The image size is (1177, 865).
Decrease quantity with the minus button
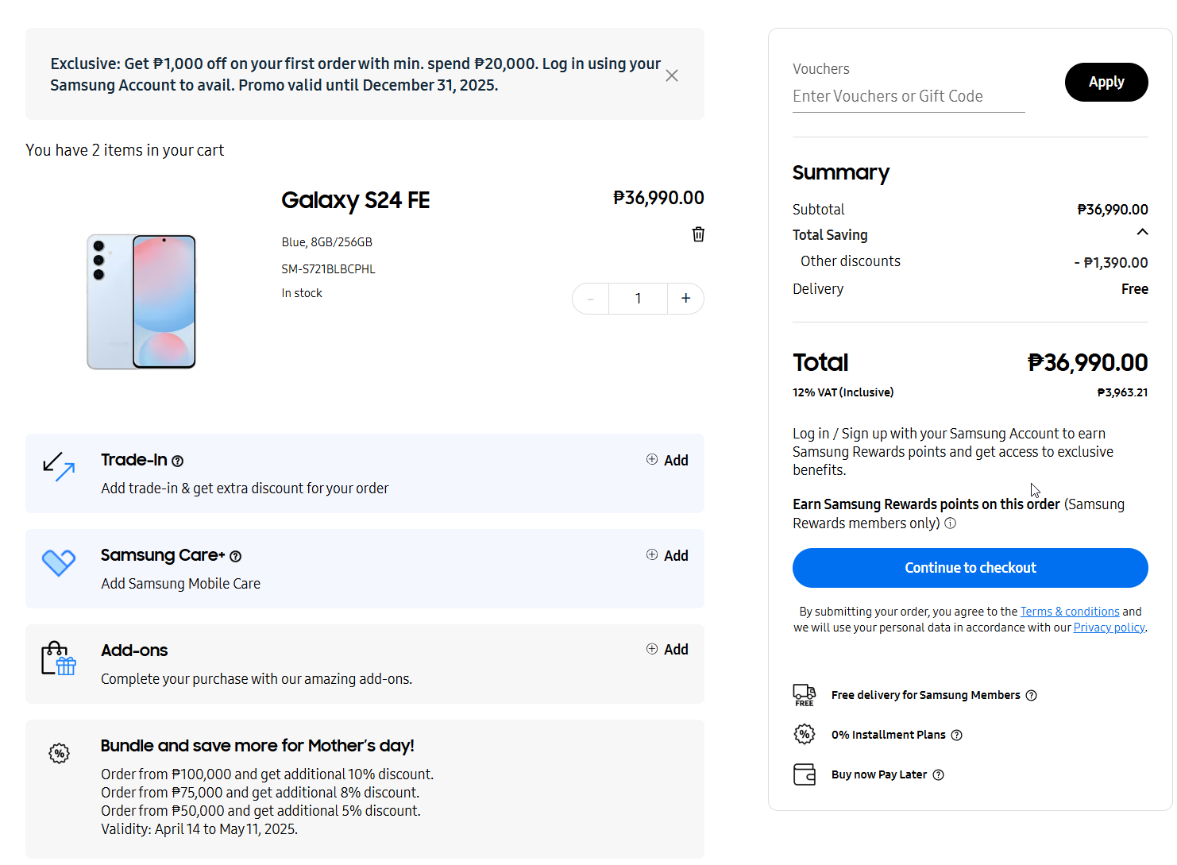click(x=590, y=299)
